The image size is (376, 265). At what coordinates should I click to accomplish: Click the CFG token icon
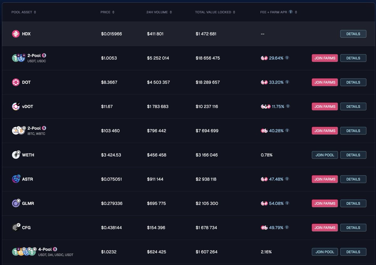click(x=16, y=227)
